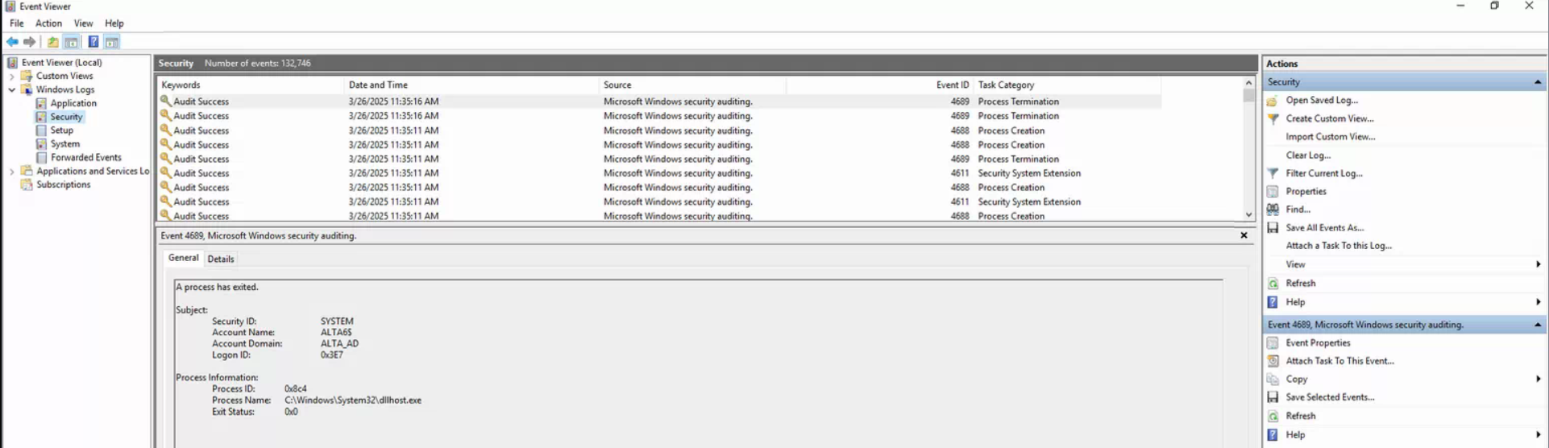Open Forwarded Events in tree

pos(85,157)
